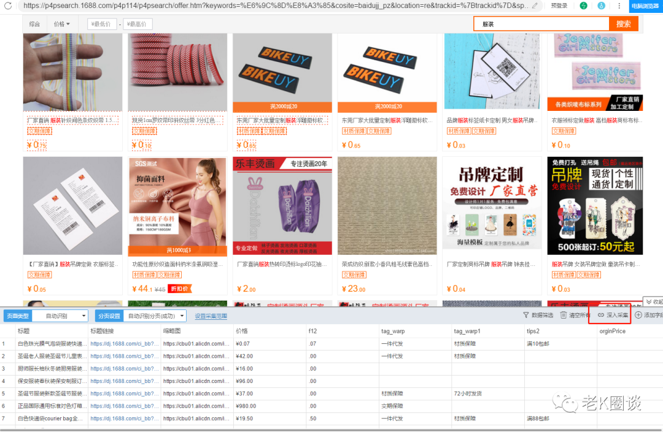Open the 乐丰烫画 purple sleeves thumbnail
Image resolution: width=663 pixels, height=432 pixels.
pyautogui.click(x=282, y=206)
